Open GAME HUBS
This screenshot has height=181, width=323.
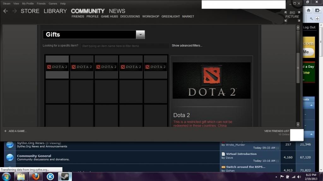[109, 16]
